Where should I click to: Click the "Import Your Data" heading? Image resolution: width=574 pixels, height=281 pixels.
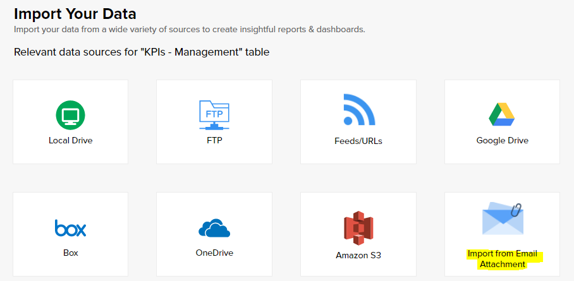[75, 13]
